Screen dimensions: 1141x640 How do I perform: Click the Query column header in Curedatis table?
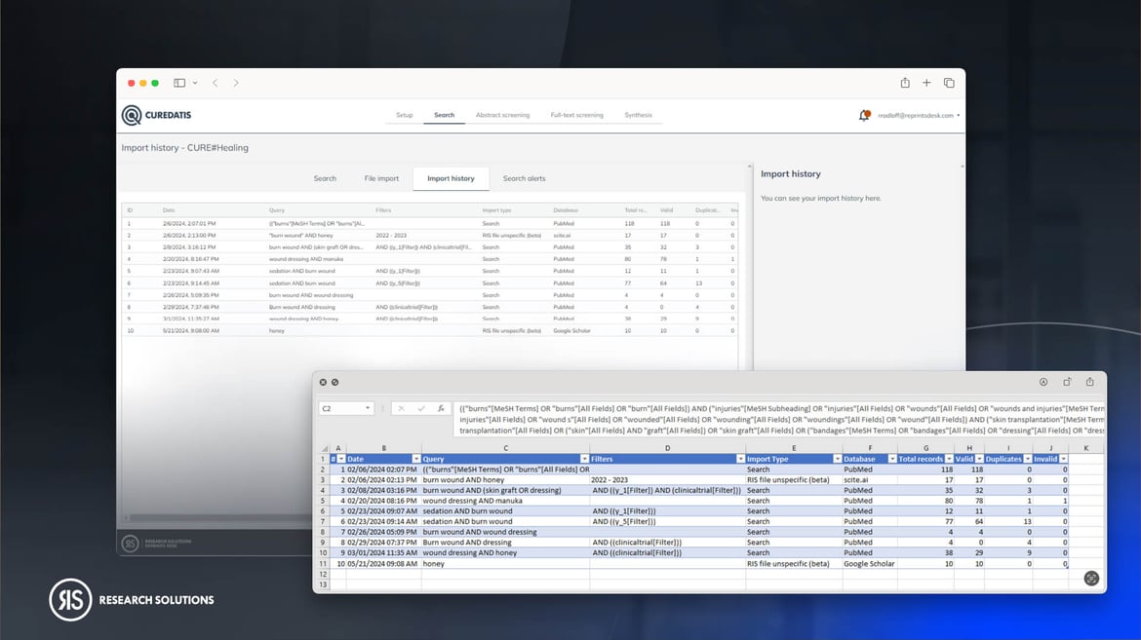point(277,210)
